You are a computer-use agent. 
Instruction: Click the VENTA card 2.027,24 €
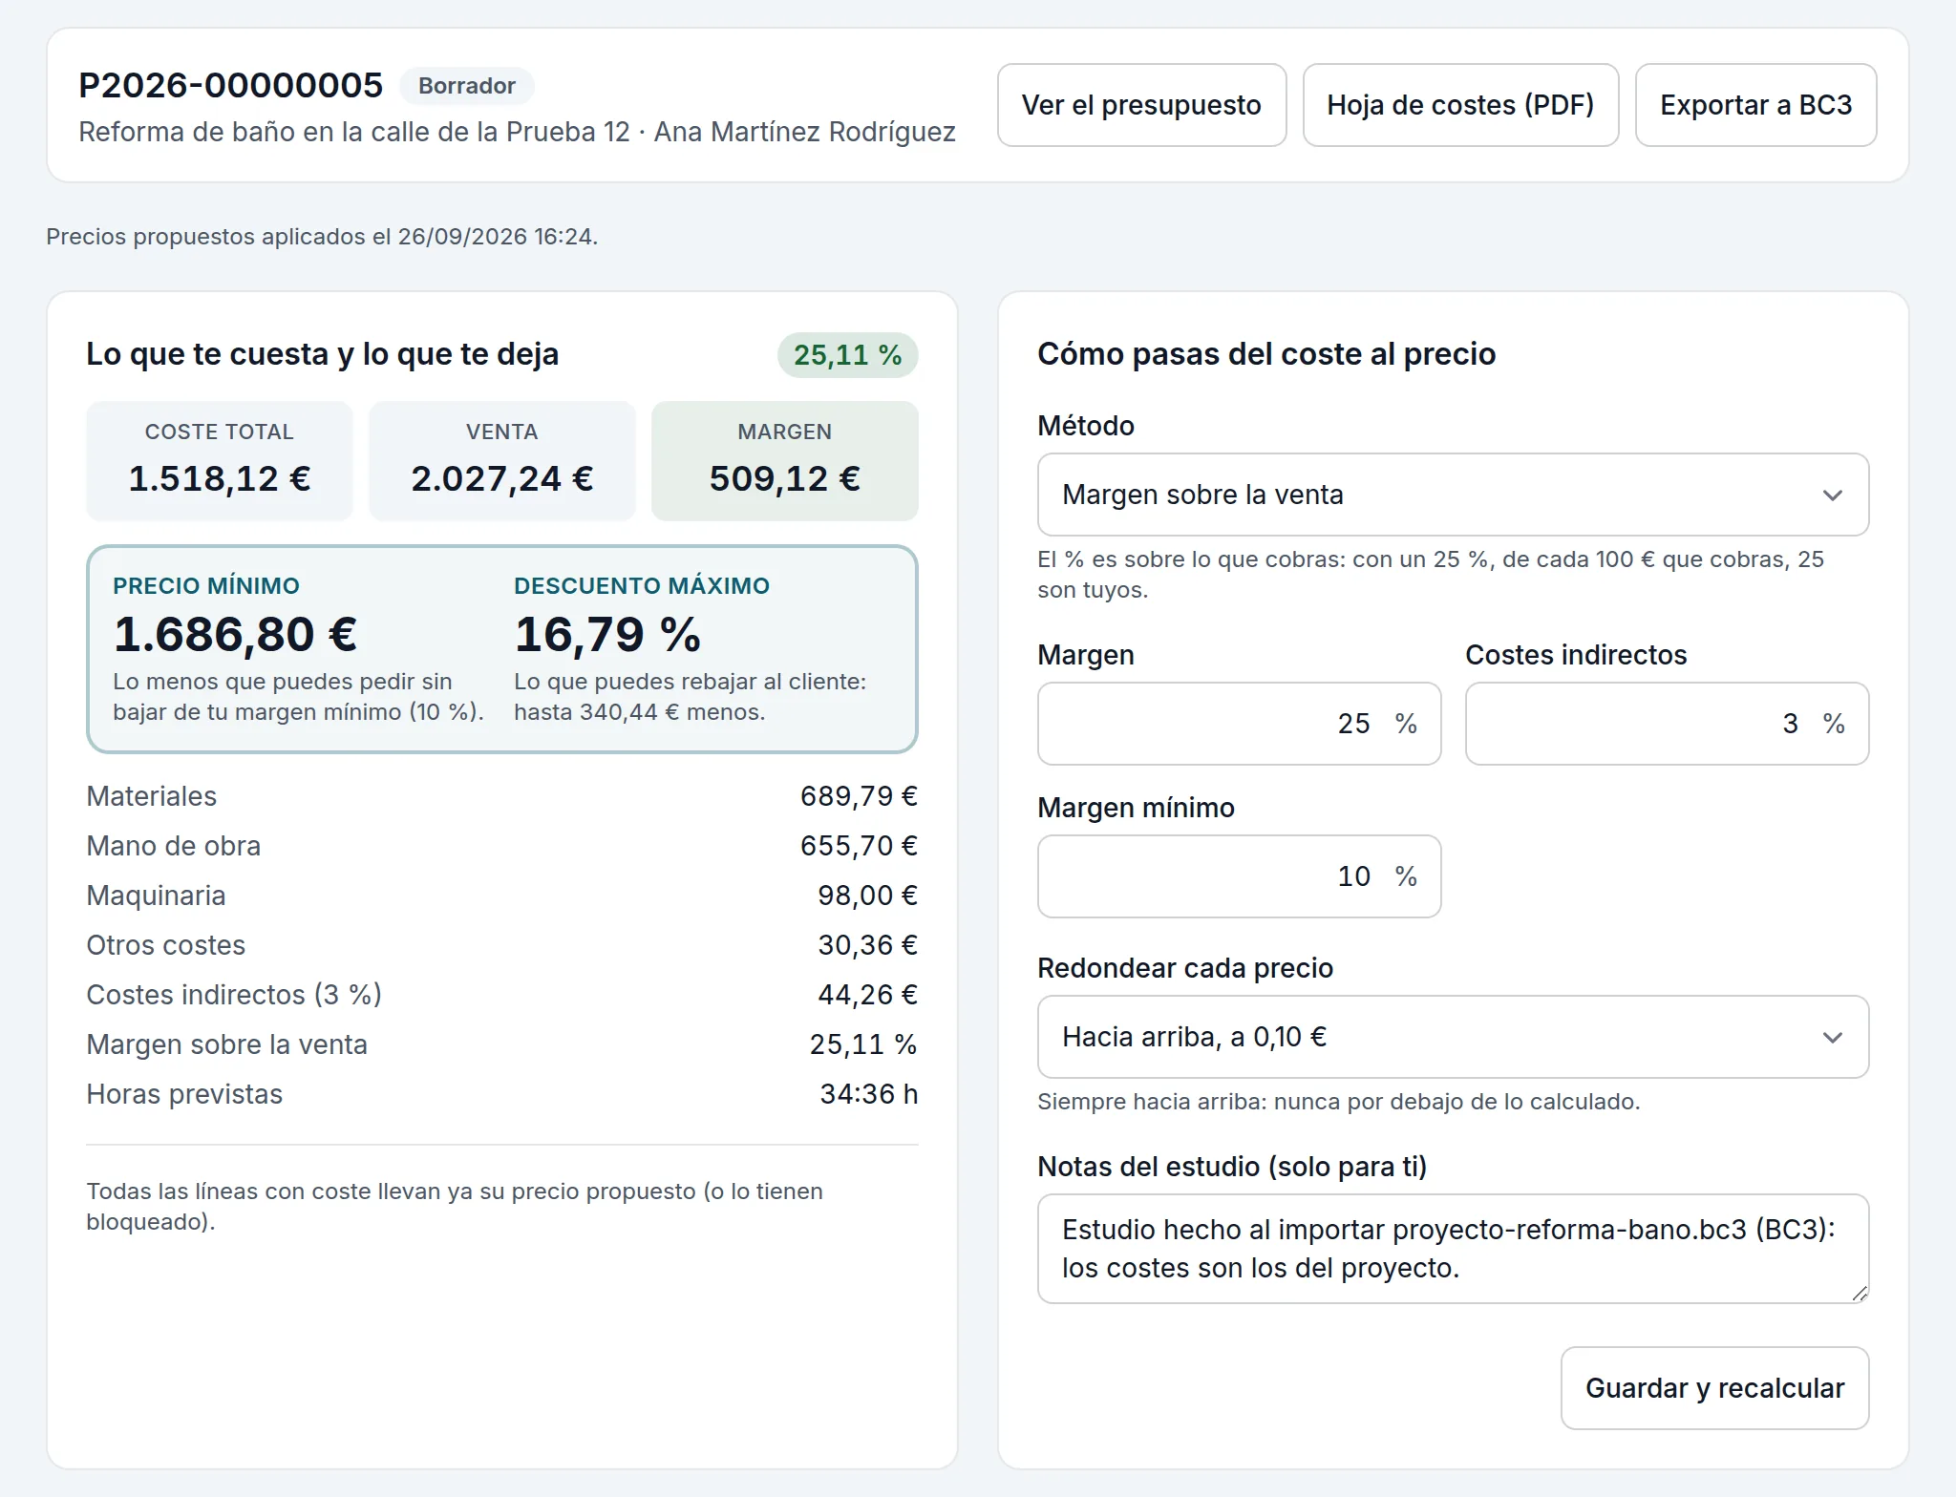click(x=502, y=461)
